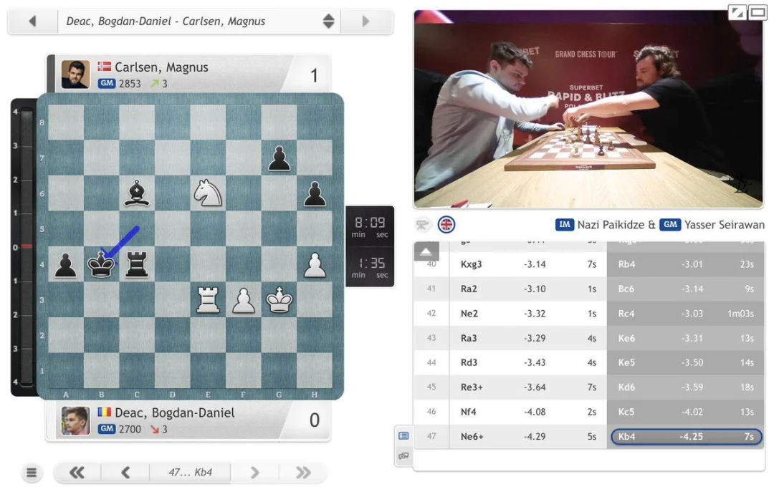Click the white knight on e6
774x492 pixels.
click(208, 193)
